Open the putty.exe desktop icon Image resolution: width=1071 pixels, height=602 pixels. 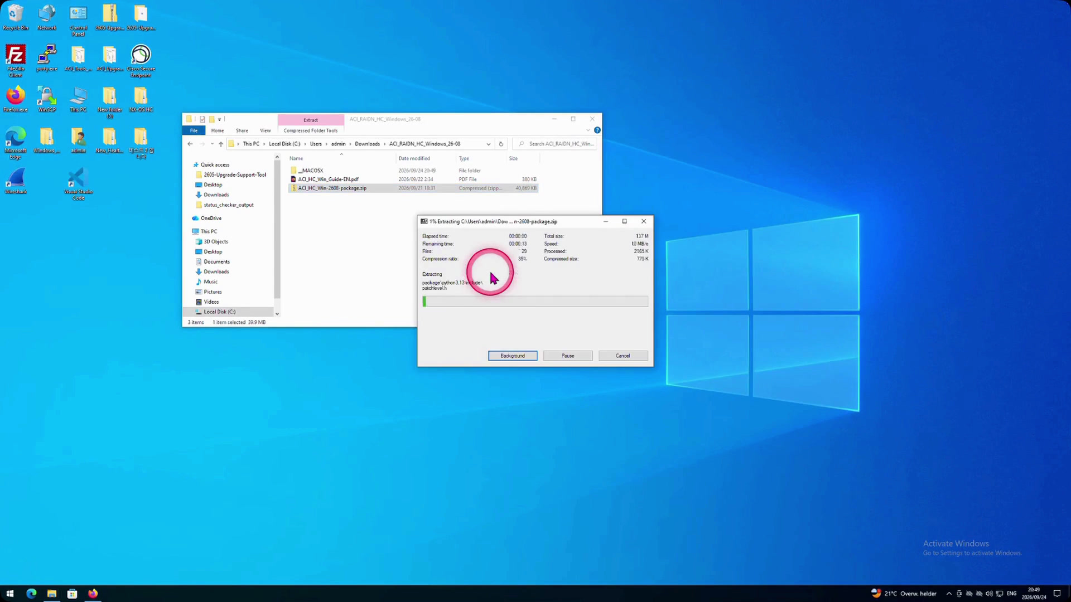pyautogui.click(x=47, y=58)
